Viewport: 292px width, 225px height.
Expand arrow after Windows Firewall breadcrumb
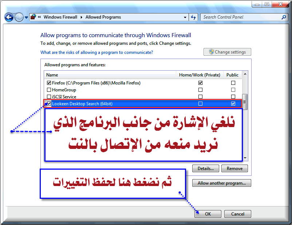point(82,17)
